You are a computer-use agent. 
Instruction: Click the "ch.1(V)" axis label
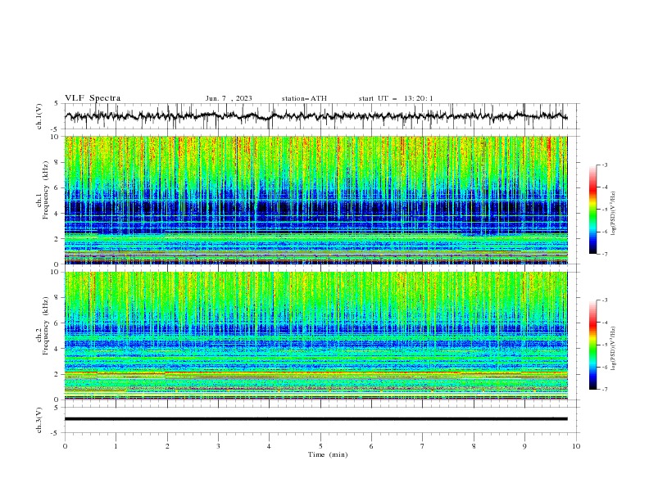tap(39, 116)
